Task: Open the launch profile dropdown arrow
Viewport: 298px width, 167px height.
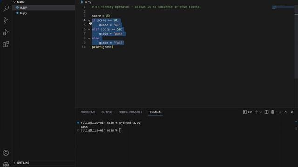Action: (261, 112)
